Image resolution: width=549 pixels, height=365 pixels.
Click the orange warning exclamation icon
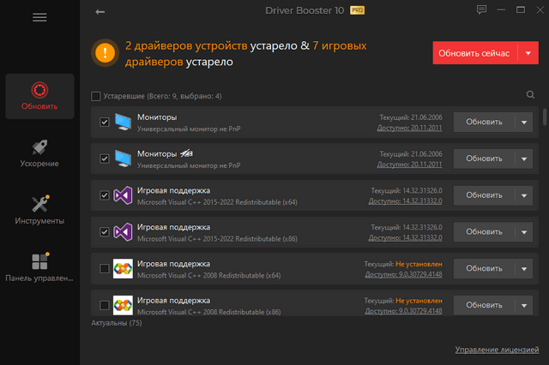click(105, 52)
